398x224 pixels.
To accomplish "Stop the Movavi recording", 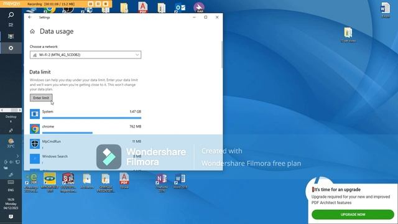I will pos(106,4).
